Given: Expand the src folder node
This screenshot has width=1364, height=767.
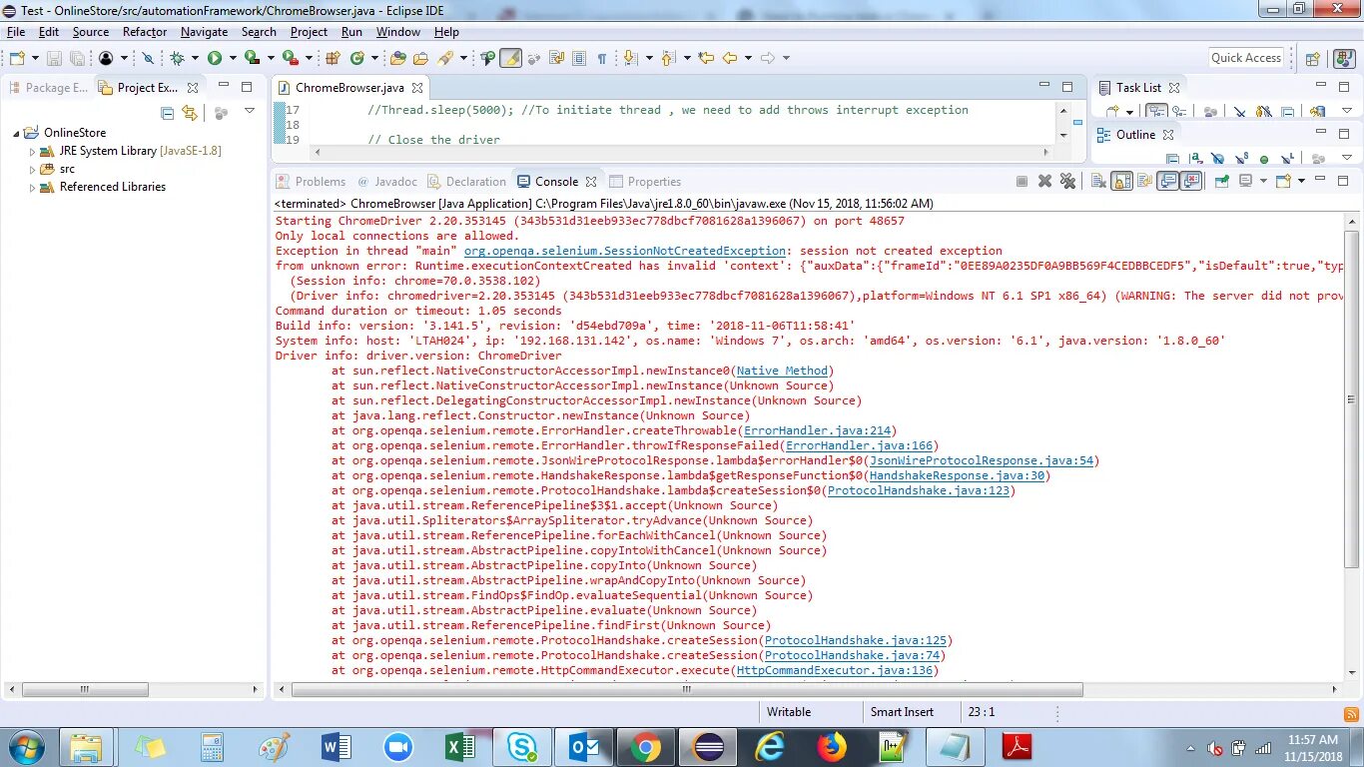Looking at the screenshot, I should (x=32, y=169).
